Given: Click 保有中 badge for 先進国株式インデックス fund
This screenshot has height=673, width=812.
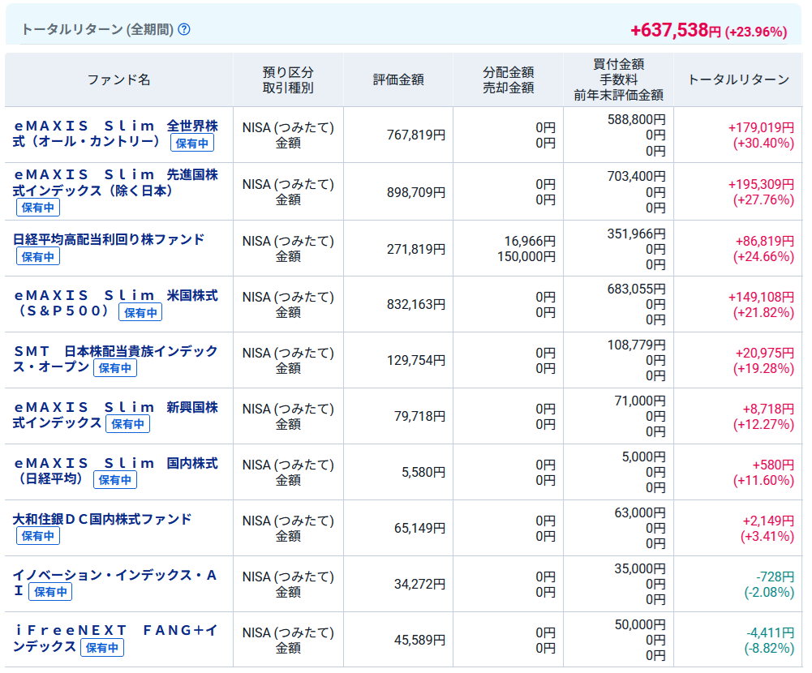Looking at the screenshot, I should point(38,208).
